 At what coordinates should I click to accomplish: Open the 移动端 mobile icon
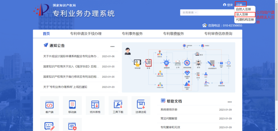[x=72, y=105]
